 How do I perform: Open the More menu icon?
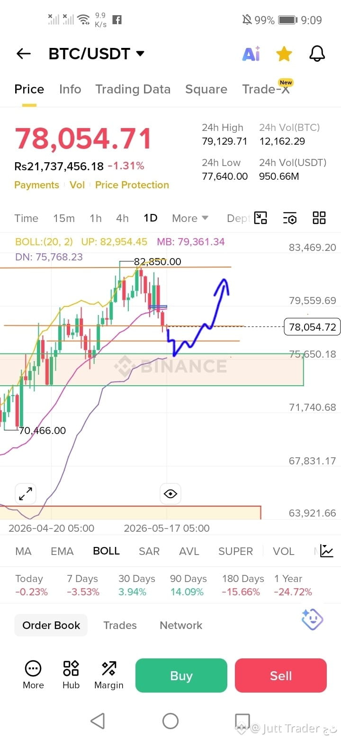click(33, 675)
